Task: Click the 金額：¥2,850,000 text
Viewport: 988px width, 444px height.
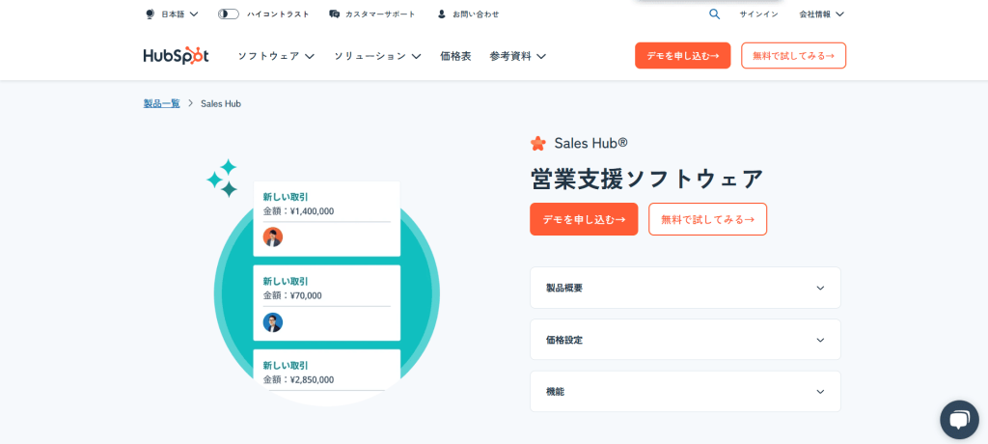Action: click(x=298, y=379)
